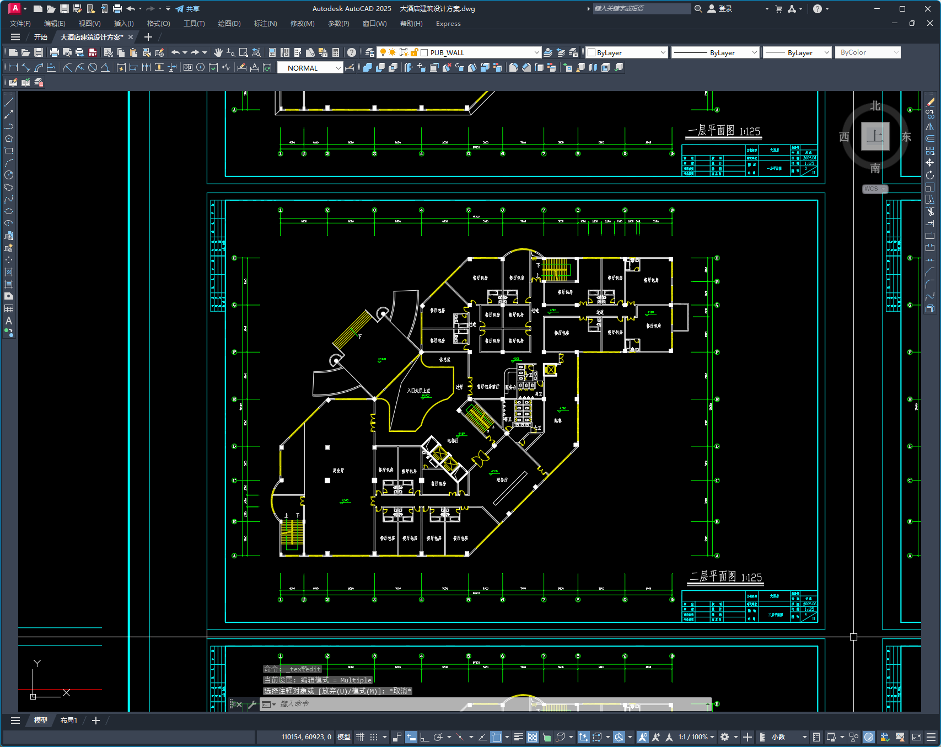This screenshot has height=747, width=941.
Task: Click the Paste from clipboard icon
Action: click(133, 52)
